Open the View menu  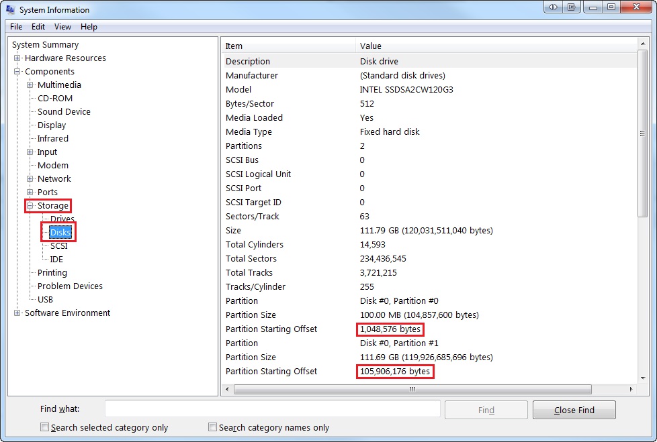(62, 27)
